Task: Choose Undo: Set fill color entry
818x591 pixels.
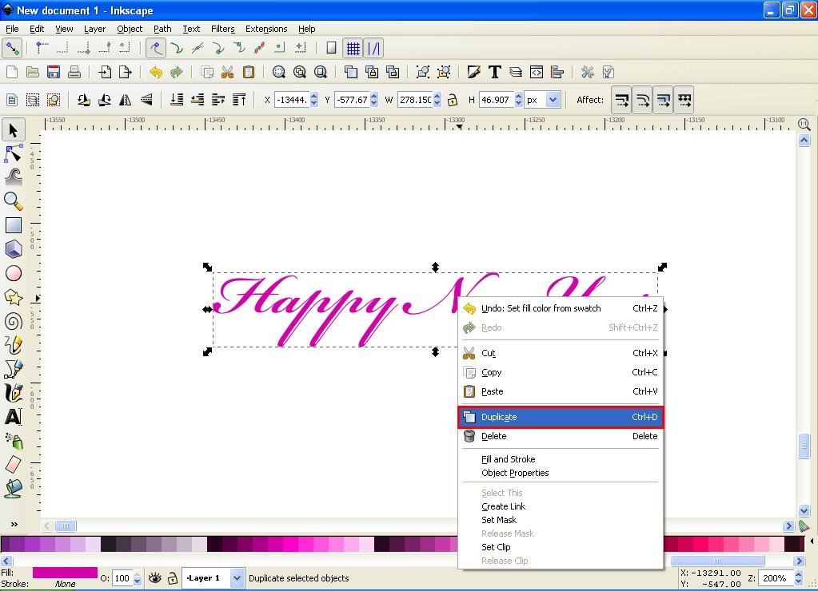Action: click(x=561, y=308)
